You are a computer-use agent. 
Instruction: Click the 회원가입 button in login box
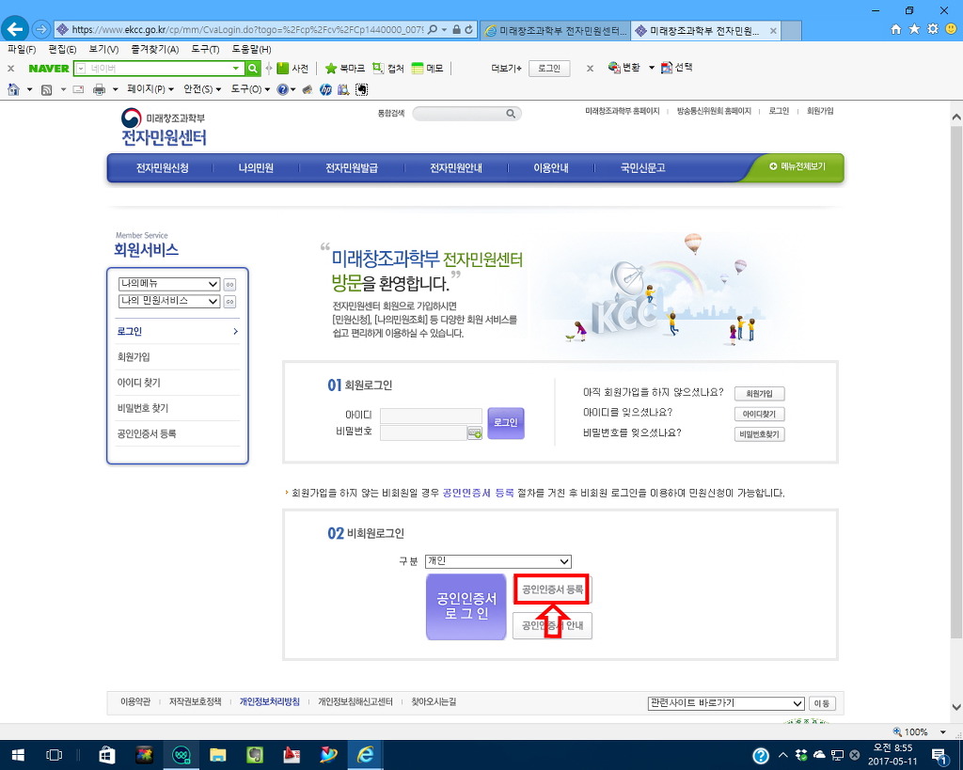click(759, 394)
